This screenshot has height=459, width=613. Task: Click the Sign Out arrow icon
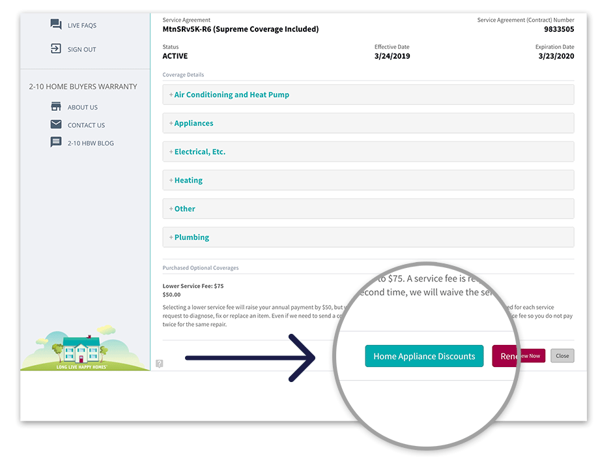coord(56,48)
